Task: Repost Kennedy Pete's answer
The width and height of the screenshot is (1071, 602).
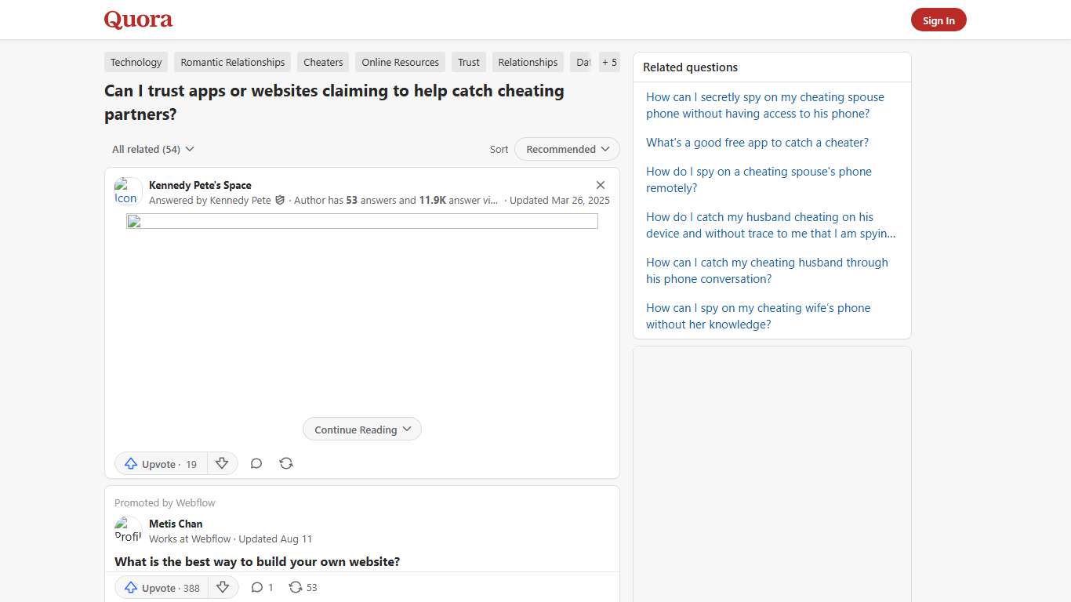Action: pyautogui.click(x=286, y=463)
